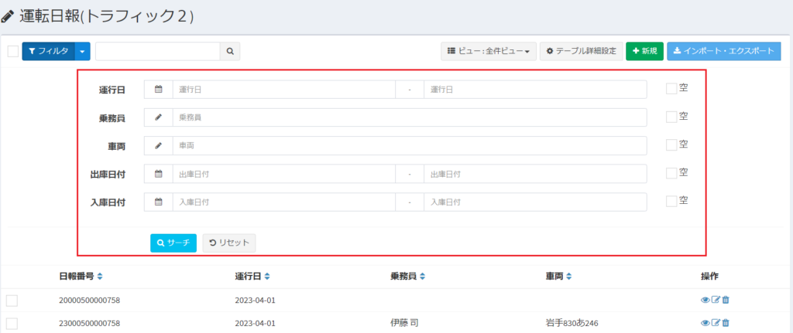This screenshot has height=333, width=793.
Task: Click 2023-04-01 date in row 23000500000758
Action: pos(256,324)
